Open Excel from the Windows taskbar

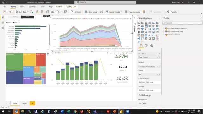point(69,111)
